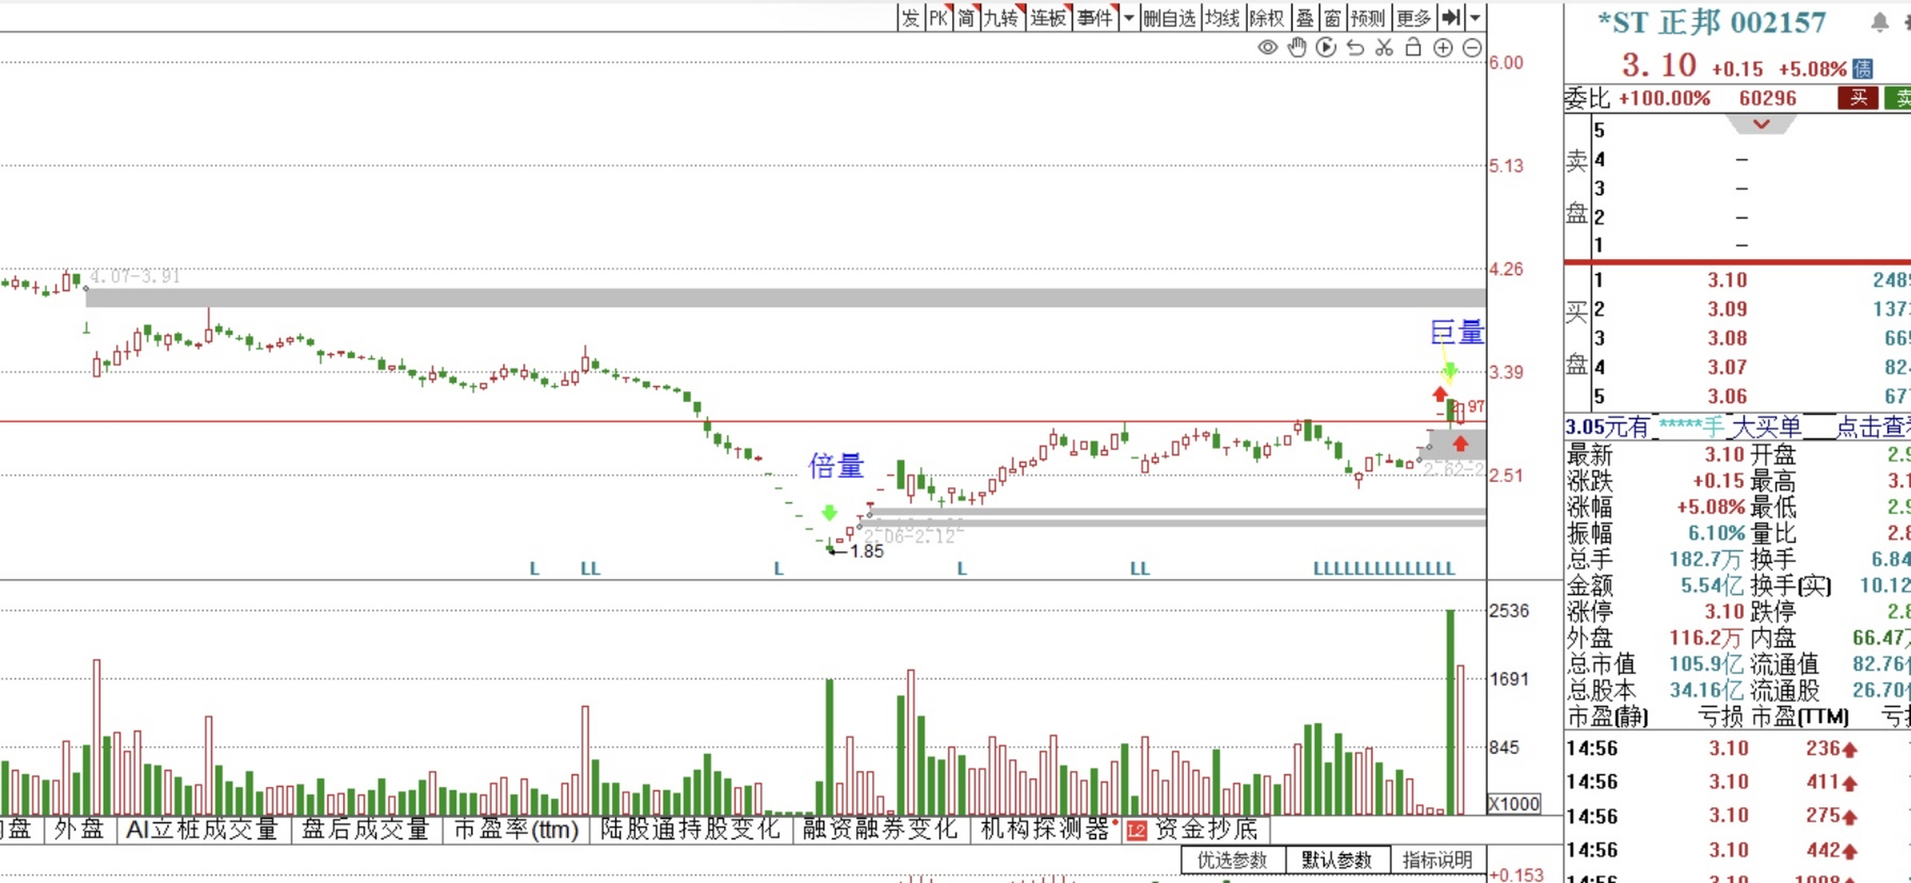Click the alert bell icon near stock name
This screenshot has width=1911, height=883.
(1879, 22)
